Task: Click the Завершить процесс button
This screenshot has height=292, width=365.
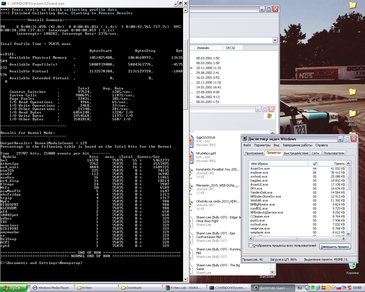Action: [335, 247]
